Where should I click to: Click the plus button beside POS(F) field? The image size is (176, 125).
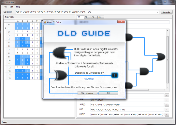coord(167,115)
